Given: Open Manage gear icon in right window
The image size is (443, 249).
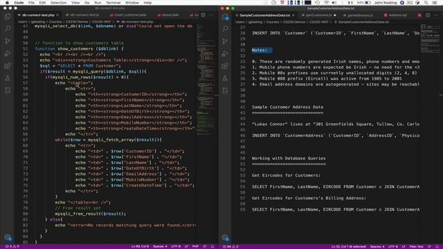Looking at the screenshot, I should point(225,238).
